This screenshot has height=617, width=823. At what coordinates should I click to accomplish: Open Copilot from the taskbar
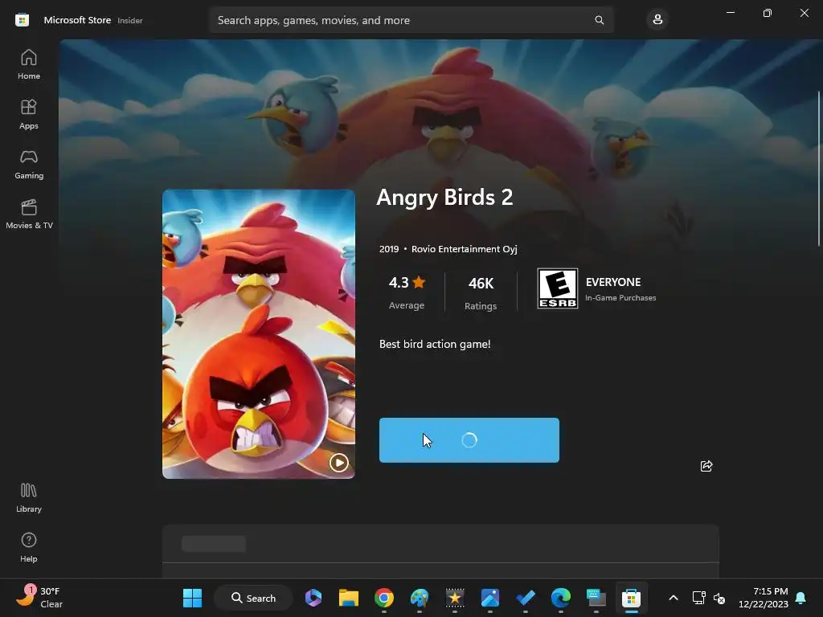313,598
